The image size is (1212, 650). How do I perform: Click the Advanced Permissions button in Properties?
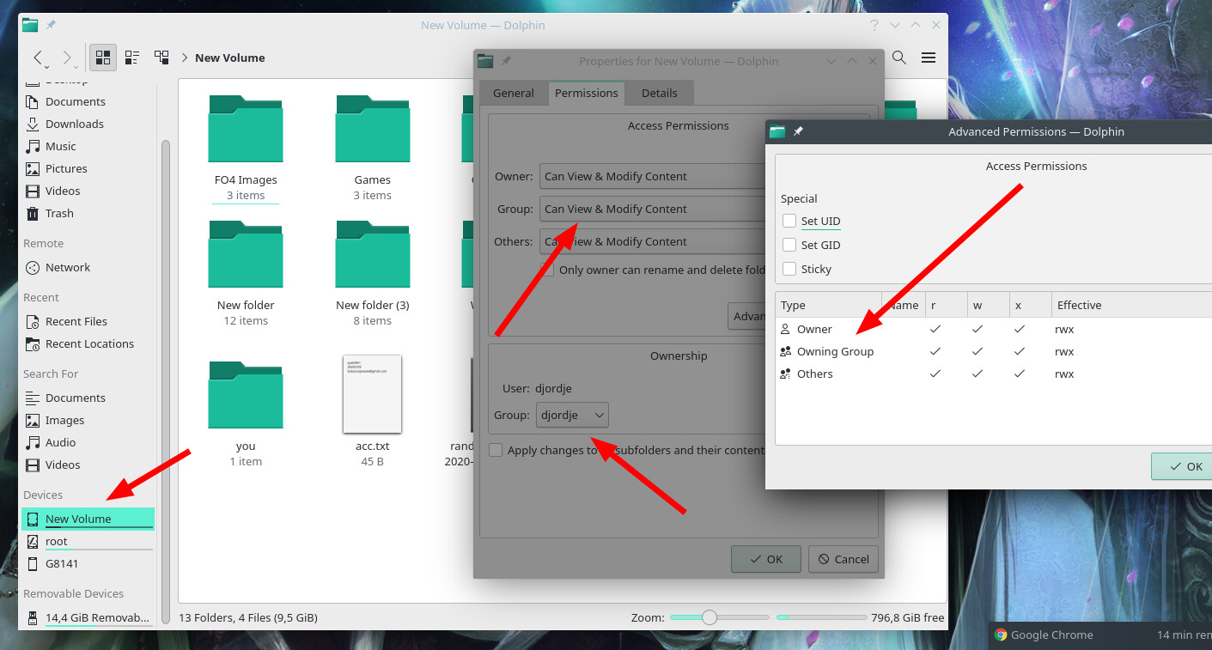tap(746, 316)
